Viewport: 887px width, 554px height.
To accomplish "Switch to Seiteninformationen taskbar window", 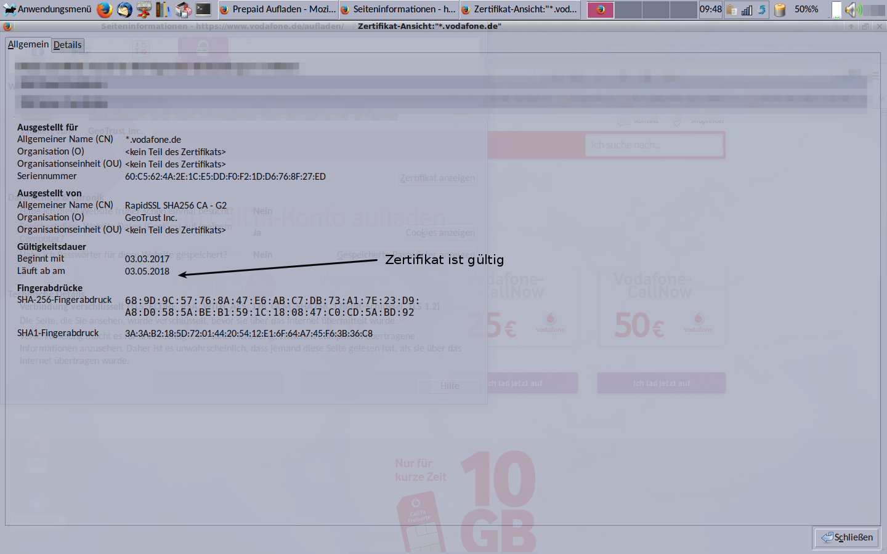I will tap(399, 9).
